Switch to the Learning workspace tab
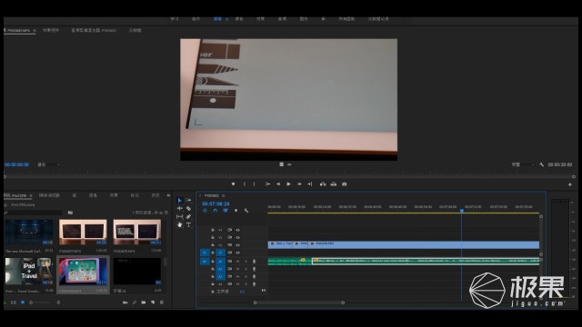Screen dimensions: 582x327 point(175,19)
